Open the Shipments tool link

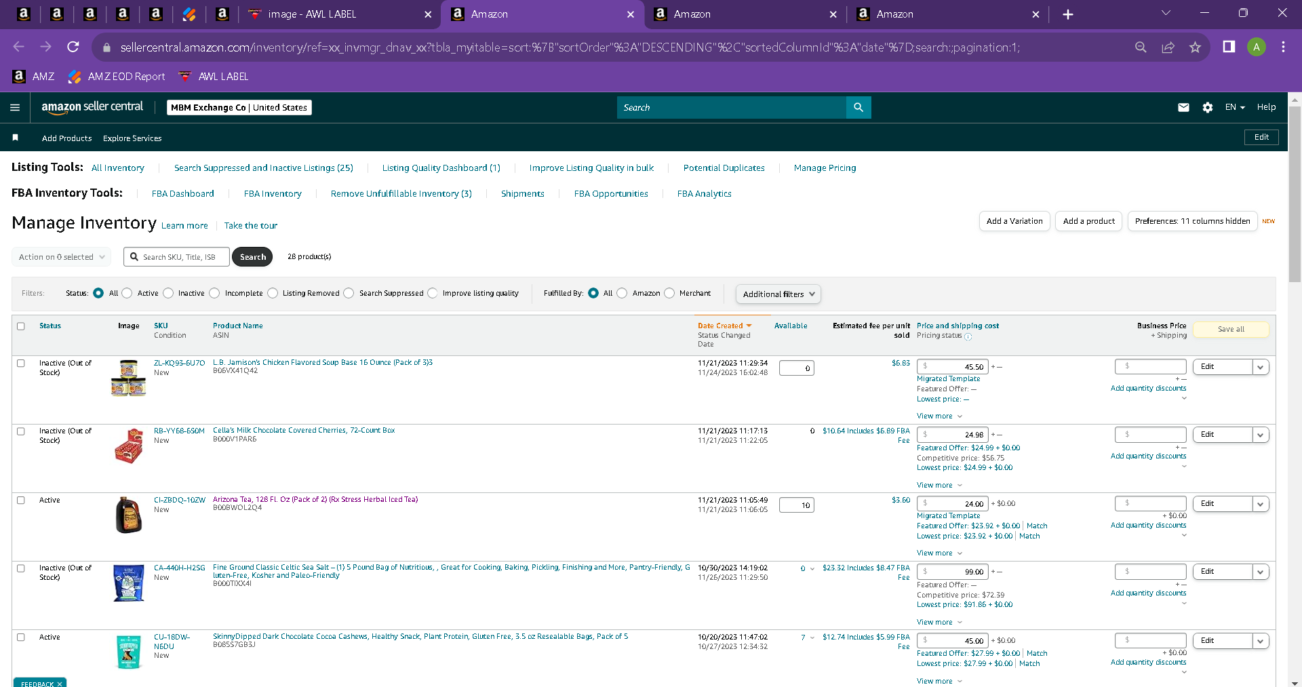523,194
